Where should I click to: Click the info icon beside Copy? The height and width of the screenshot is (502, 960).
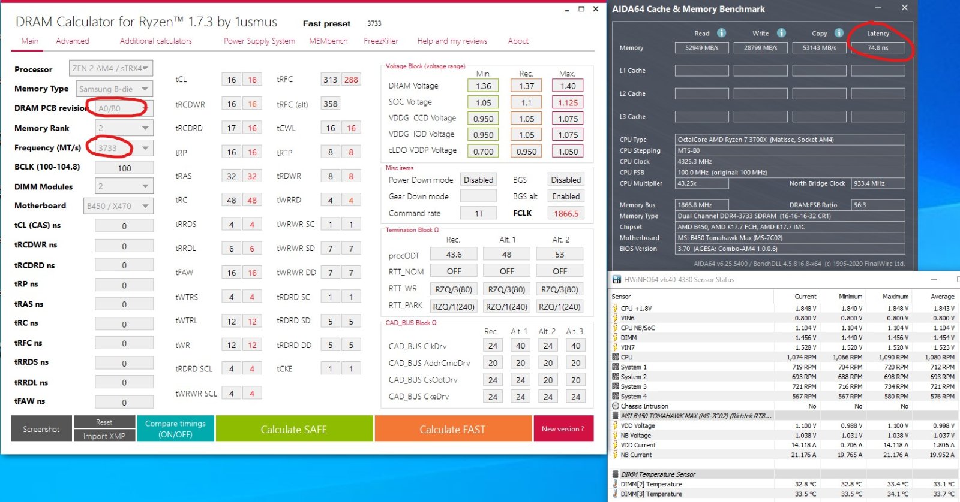(839, 33)
